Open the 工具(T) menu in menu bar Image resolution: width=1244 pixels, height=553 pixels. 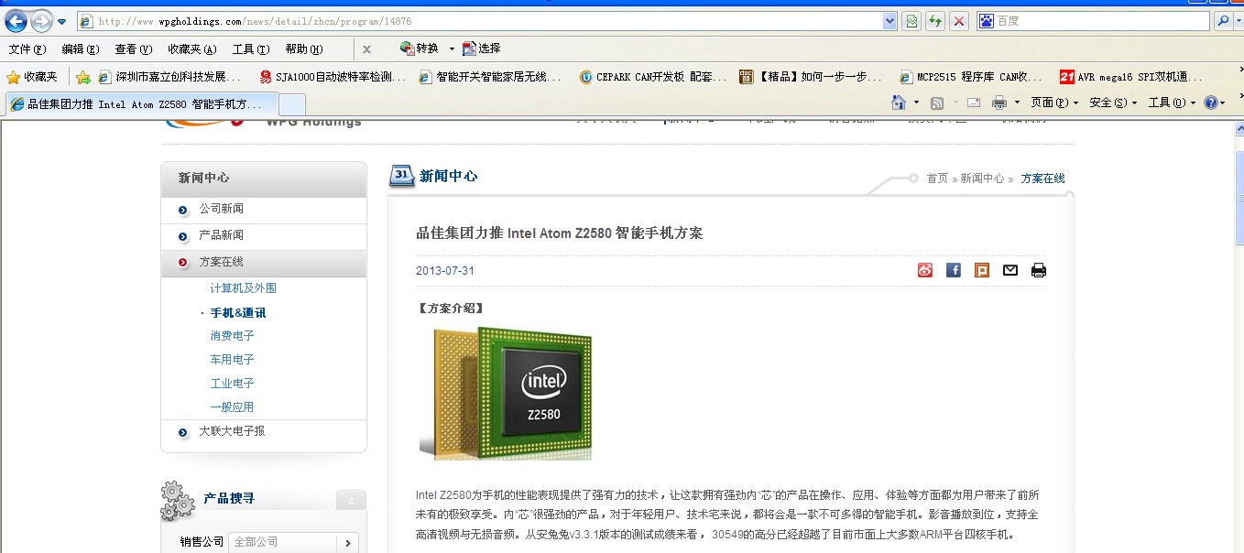[251, 49]
